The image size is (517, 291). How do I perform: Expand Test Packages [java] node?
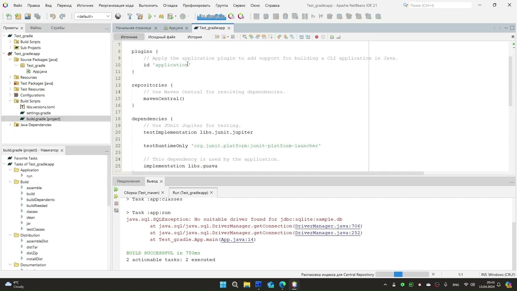point(10,83)
